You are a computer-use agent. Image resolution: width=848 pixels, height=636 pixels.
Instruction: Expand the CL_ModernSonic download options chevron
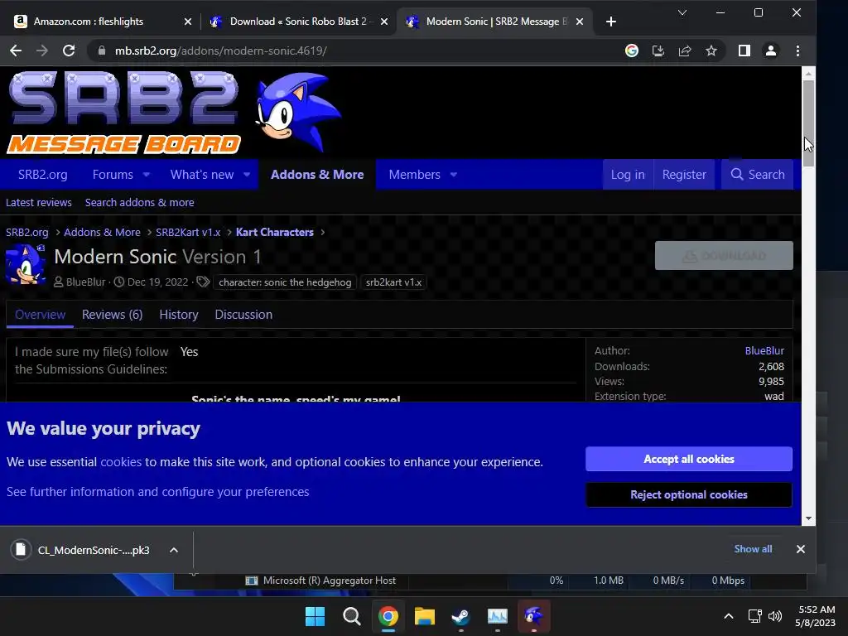click(174, 550)
